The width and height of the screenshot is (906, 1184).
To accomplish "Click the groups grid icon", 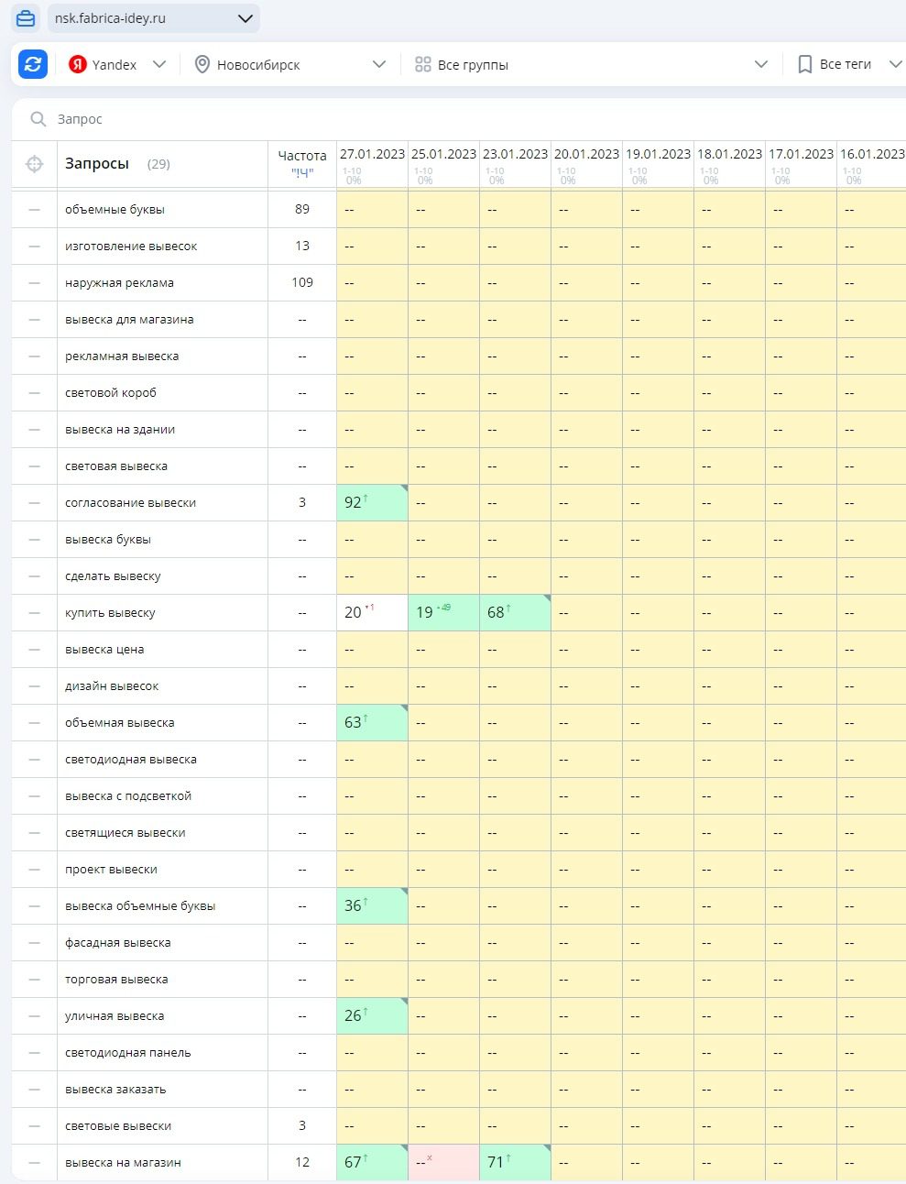I will point(422,64).
